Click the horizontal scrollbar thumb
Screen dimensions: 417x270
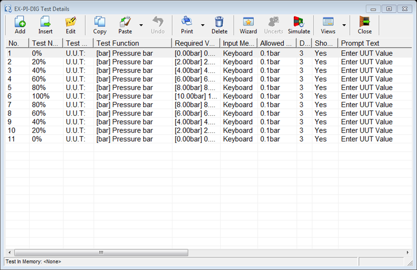[x=101, y=253]
